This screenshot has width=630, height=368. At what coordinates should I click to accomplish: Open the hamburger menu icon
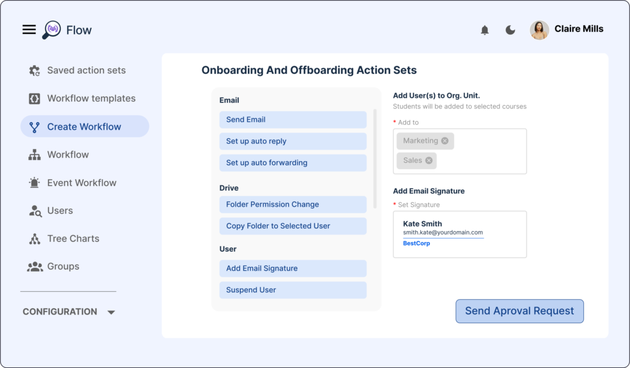coord(29,30)
